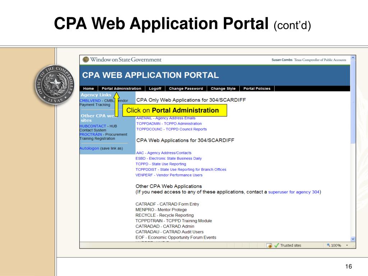Click the CPA Only Web Applications heading
The width and height of the screenshot is (368, 276).
point(191,100)
